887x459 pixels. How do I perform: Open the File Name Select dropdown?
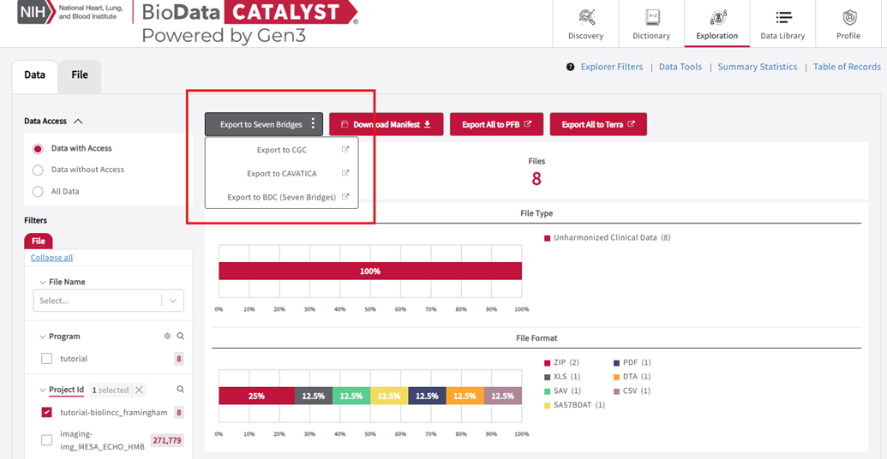tap(109, 301)
